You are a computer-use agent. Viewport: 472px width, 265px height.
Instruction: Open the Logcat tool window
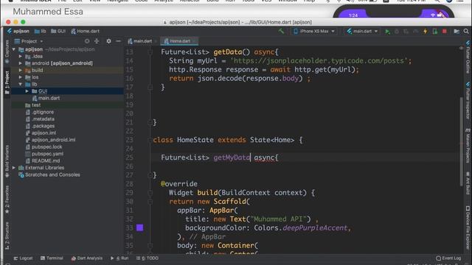(23, 258)
